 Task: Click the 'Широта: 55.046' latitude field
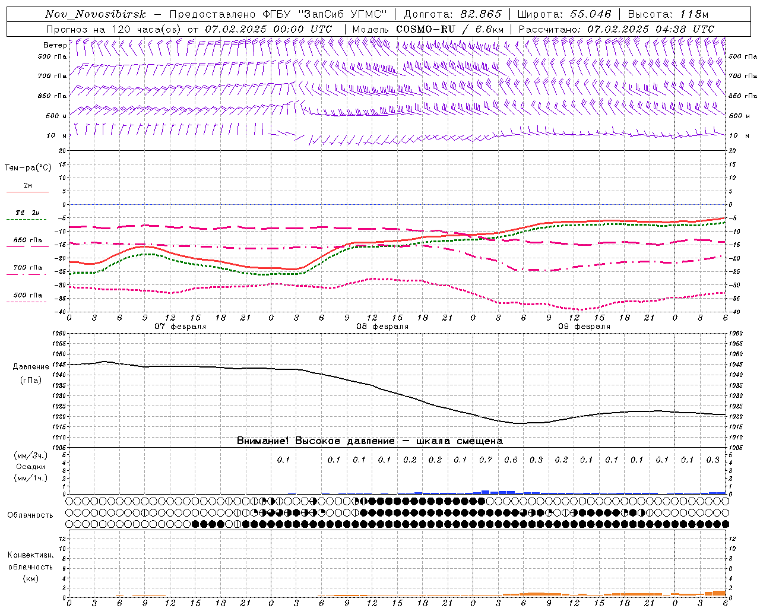pos(564,14)
